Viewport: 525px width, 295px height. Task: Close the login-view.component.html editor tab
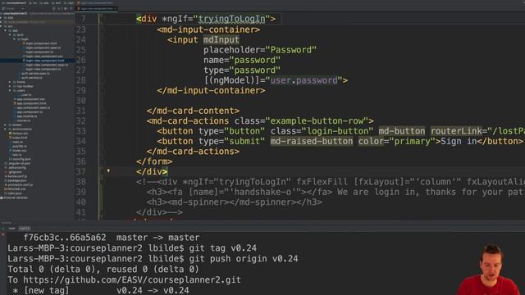coord(115,8)
